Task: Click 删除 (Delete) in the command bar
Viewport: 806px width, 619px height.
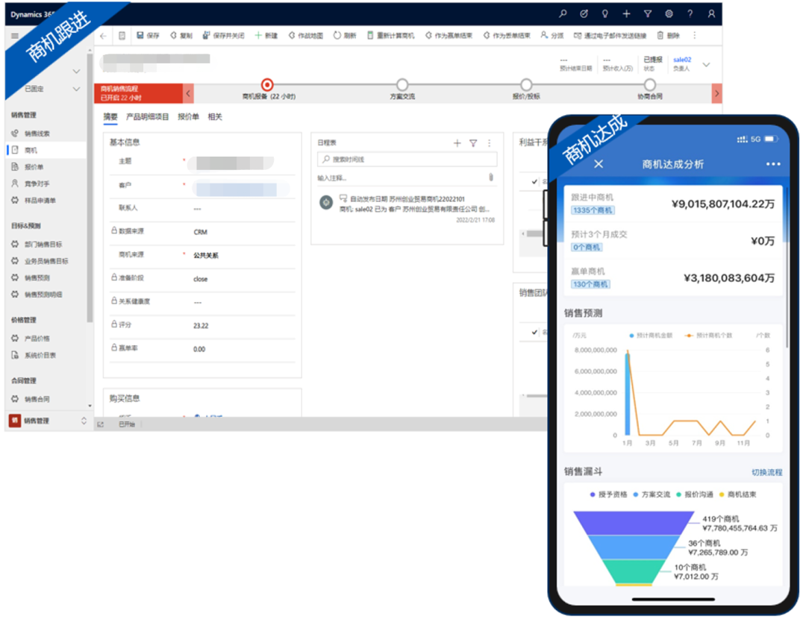Action: coord(668,36)
